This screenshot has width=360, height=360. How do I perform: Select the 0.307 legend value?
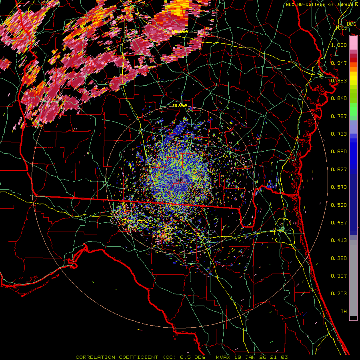click(x=339, y=276)
